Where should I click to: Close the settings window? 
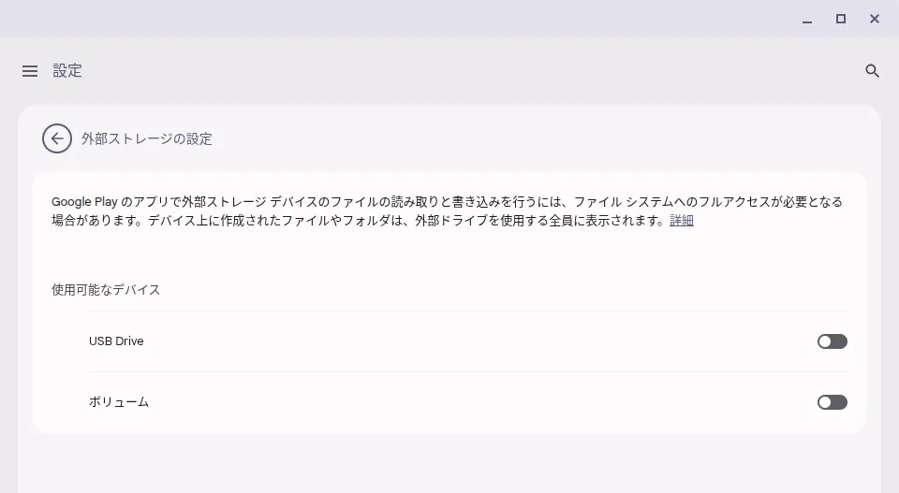click(x=875, y=19)
